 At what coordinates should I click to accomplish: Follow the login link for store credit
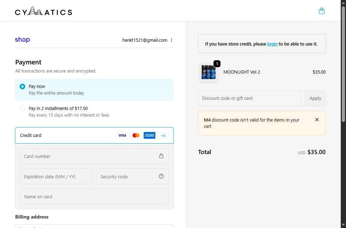pyautogui.click(x=272, y=44)
